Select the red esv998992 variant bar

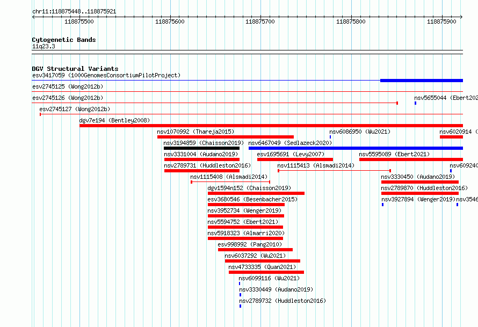point(256,250)
